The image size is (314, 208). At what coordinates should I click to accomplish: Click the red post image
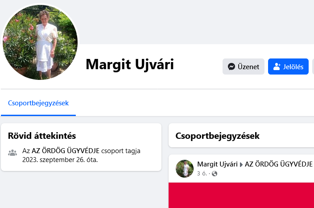[241, 195]
